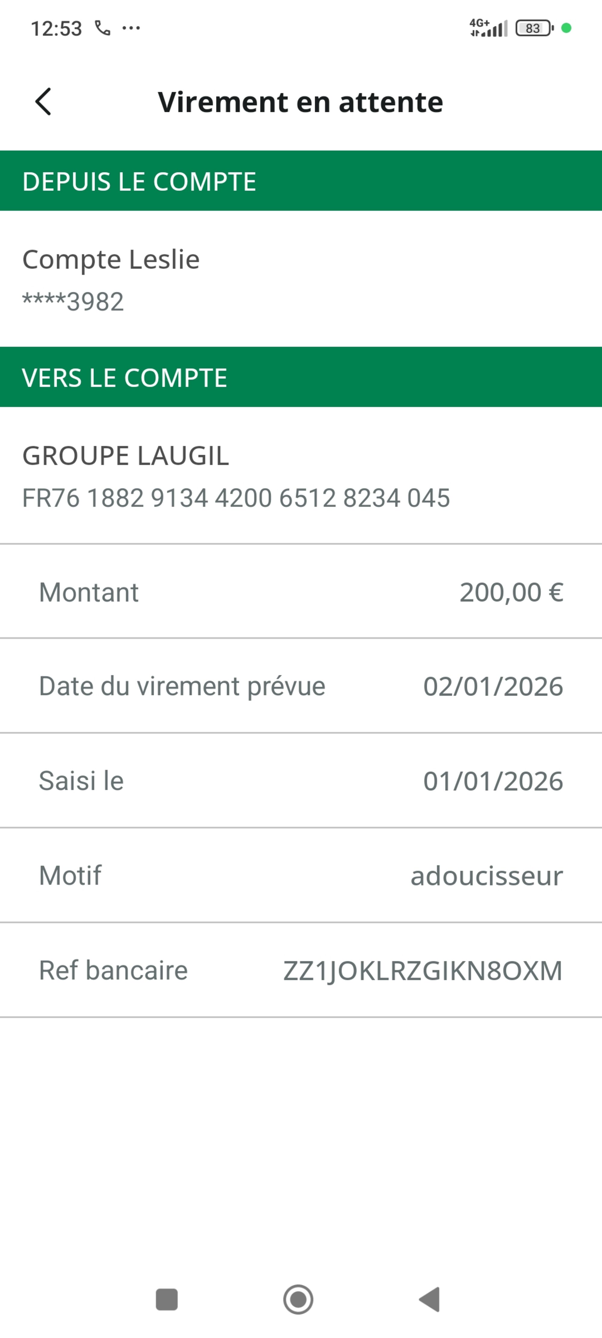Tap the Ref bancaire reference code
Screen dimensions: 602x1338
tap(422, 970)
